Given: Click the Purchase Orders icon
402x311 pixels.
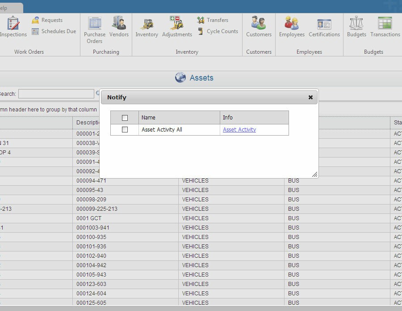Looking at the screenshot, I should (x=95, y=24).
